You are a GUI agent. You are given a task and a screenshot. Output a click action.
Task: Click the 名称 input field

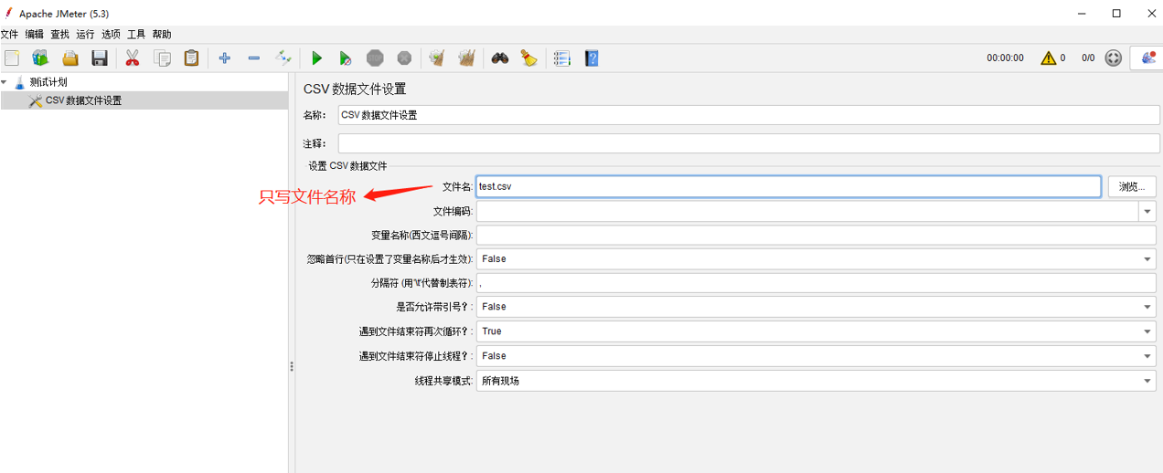(749, 115)
